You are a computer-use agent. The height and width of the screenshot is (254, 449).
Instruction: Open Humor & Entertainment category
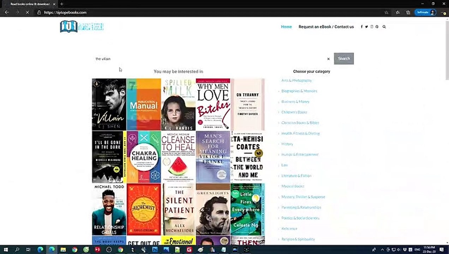tap(300, 155)
